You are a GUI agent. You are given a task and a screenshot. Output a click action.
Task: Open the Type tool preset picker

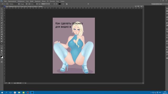click(3, 4)
